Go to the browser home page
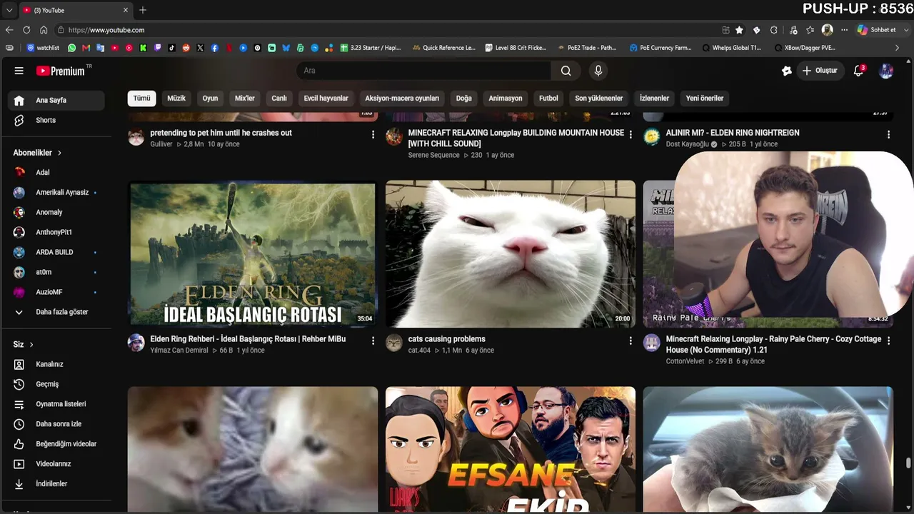This screenshot has height=514, width=914. (x=44, y=30)
